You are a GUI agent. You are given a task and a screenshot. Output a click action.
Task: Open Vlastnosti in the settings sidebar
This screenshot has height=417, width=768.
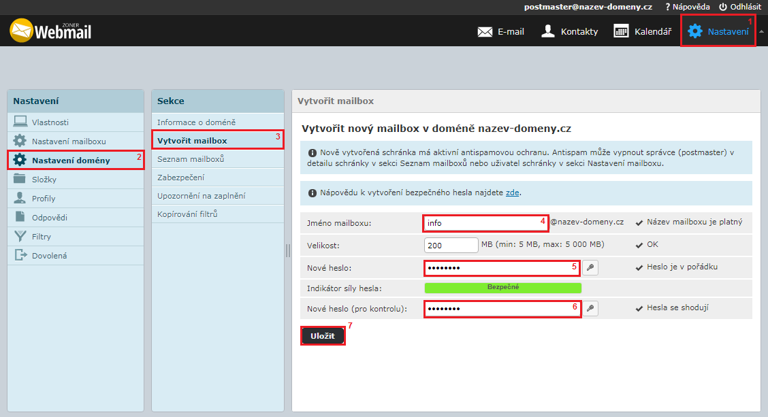click(50, 122)
